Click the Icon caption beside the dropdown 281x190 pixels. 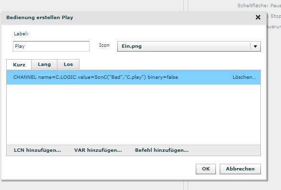pyautogui.click(x=104, y=45)
